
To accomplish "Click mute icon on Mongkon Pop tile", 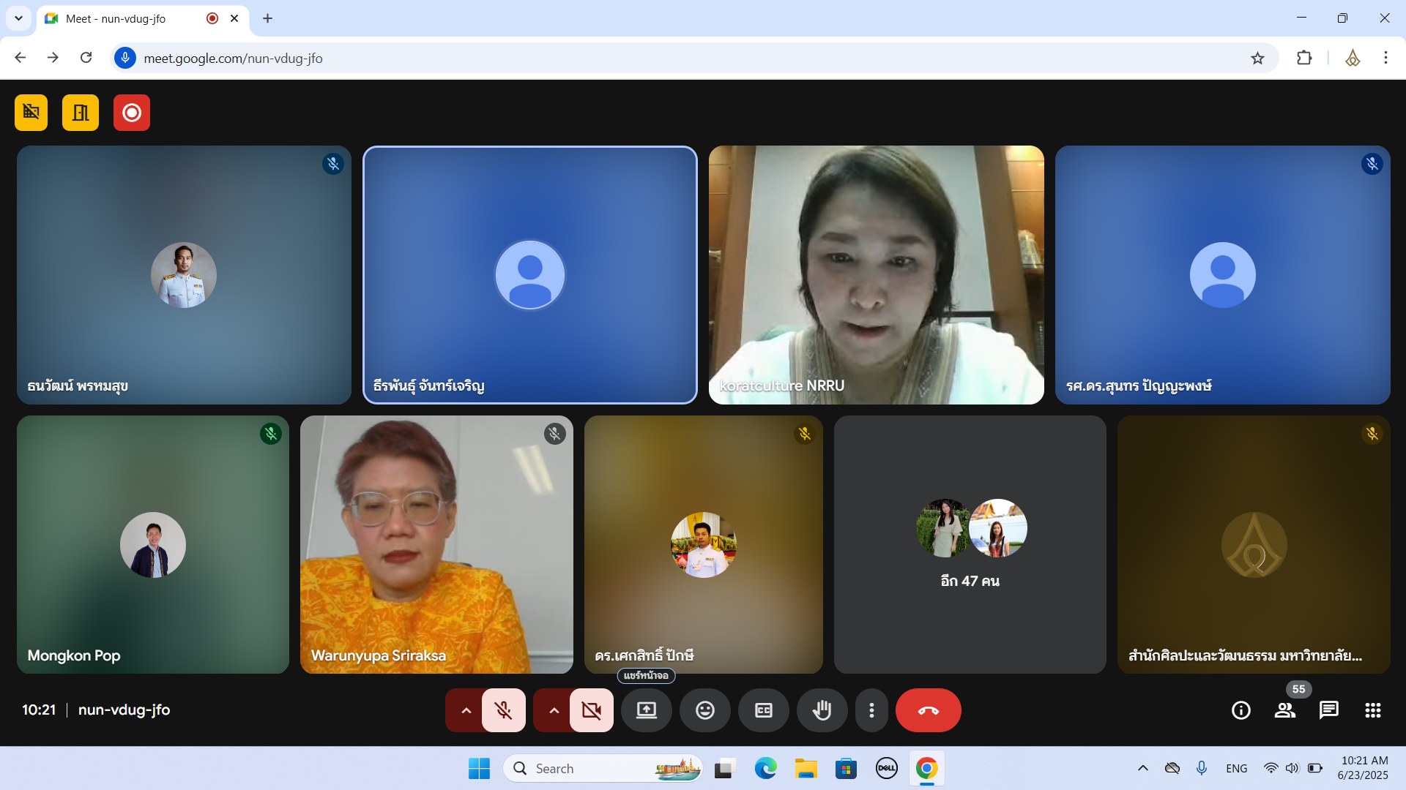I will tap(271, 434).
